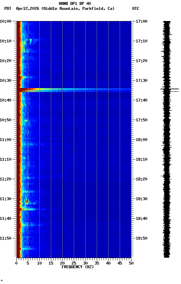
Task: Click the '11:00' PDT time label
Action: coord(6,140)
